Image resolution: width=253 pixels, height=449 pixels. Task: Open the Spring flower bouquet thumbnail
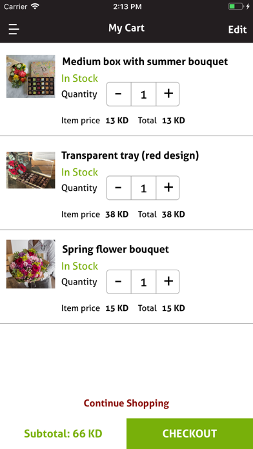(x=31, y=264)
